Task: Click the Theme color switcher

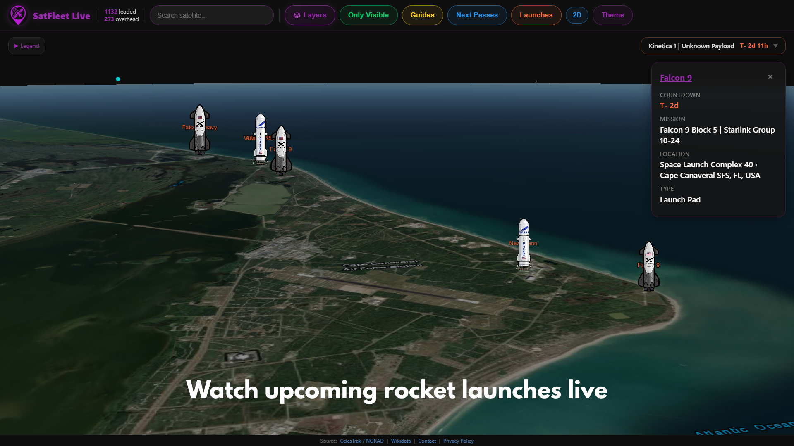Action: 612,15
